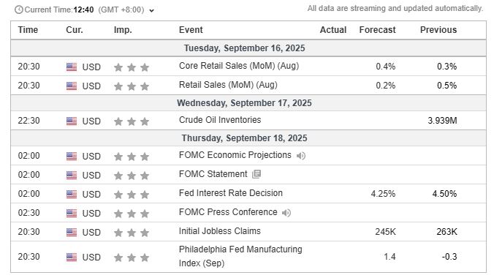Open the Core Retail Sales (MoM) (Aug) event
Screen dimensions: 494x278
[x=239, y=66]
